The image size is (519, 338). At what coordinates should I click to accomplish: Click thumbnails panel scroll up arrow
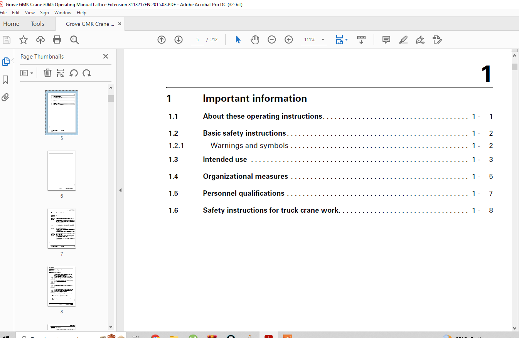[x=111, y=88]
